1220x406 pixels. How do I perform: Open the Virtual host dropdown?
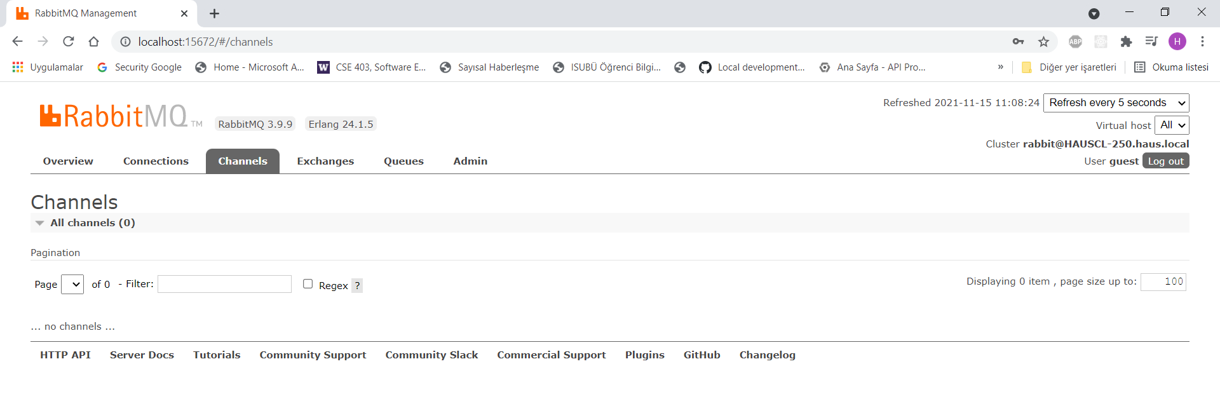1171,125
